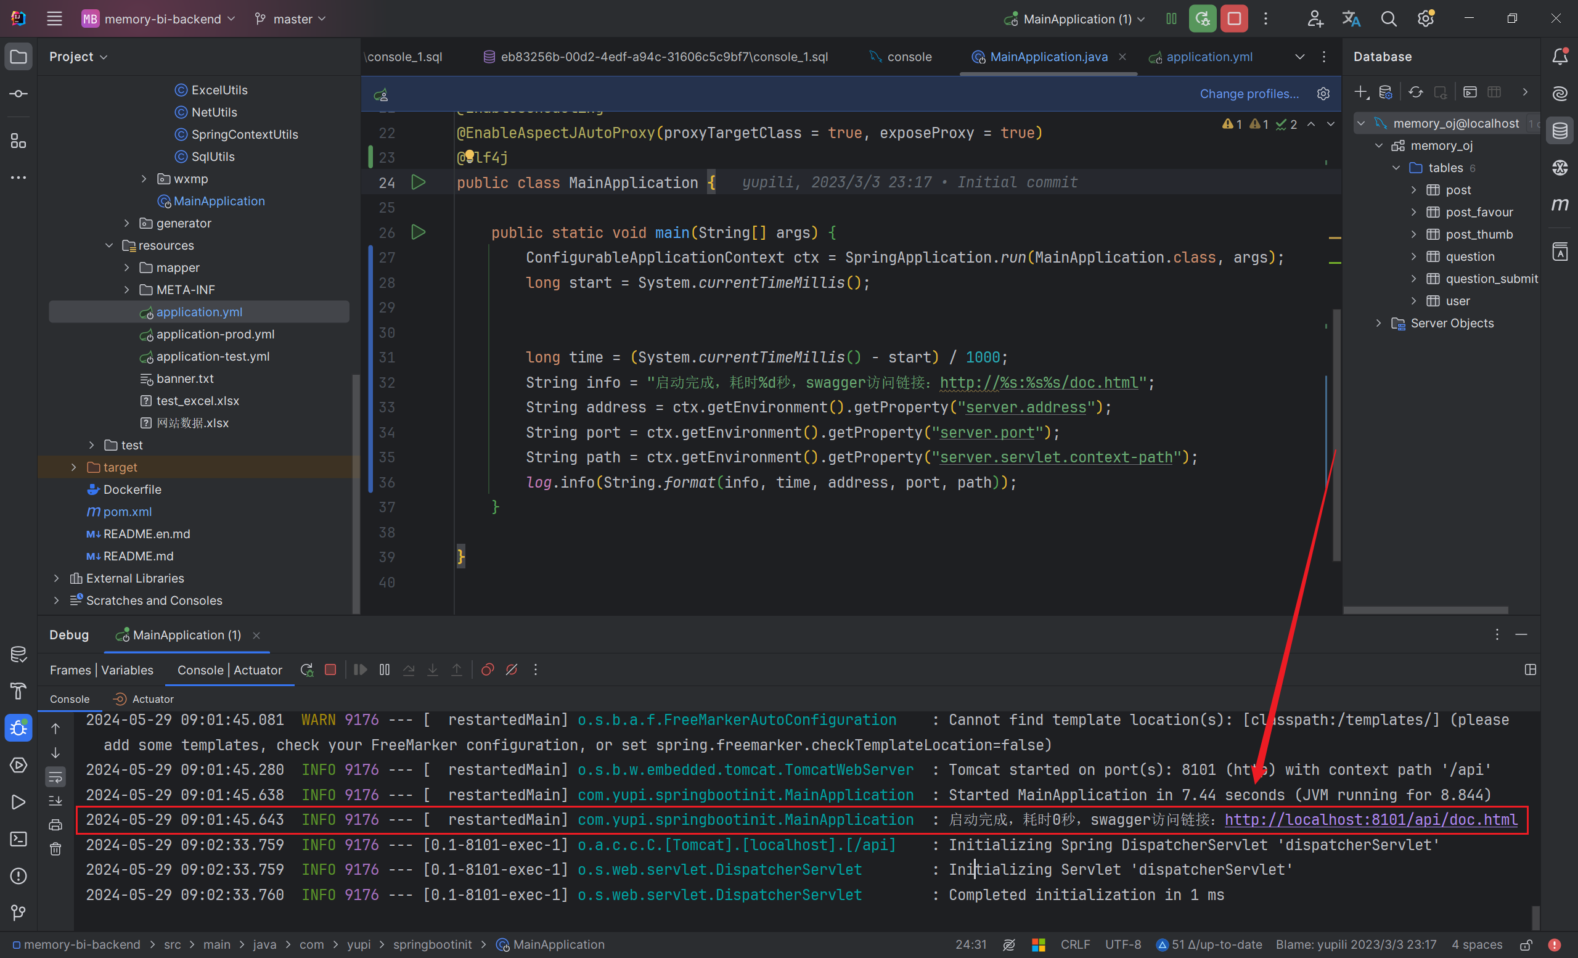The image size is (1578, 958).
Task: Open the Code With Me add-user icon
Action: pyautogui.click(x=1315, y=18)
